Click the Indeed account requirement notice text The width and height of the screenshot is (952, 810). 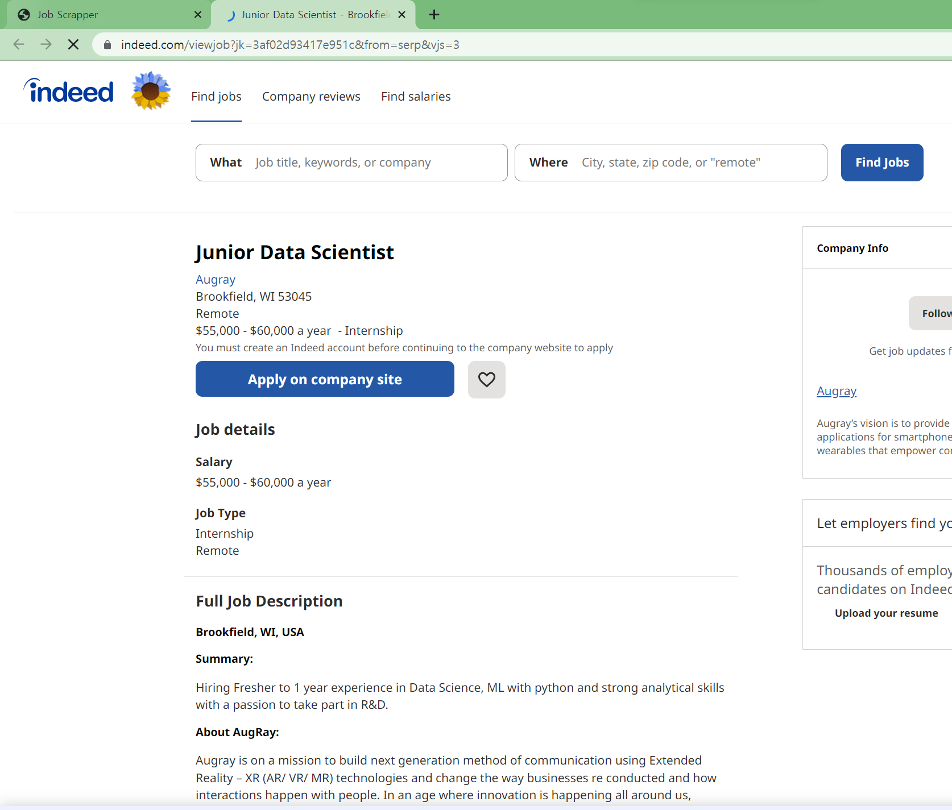[404, 348]
